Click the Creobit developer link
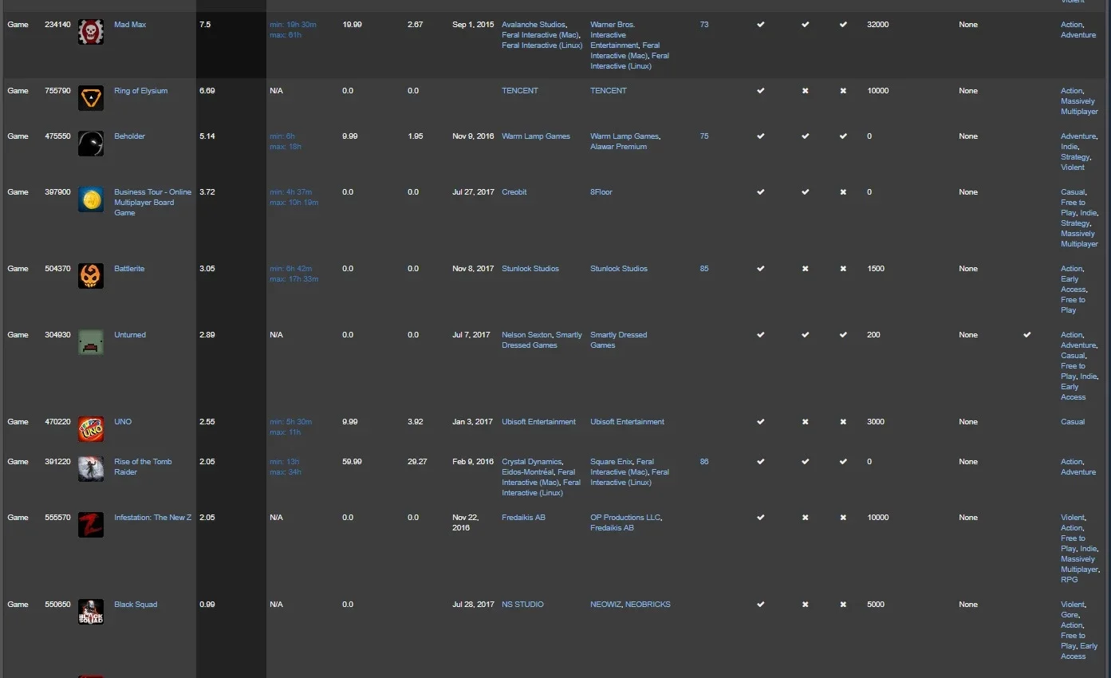This screenshot has height=678, width=1111. click(514, 192)
